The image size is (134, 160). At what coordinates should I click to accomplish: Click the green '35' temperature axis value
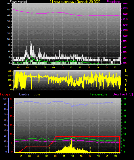pyautogui.click(x=125, y=104)
